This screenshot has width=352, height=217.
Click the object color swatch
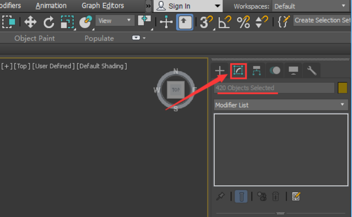click(342, 88)
